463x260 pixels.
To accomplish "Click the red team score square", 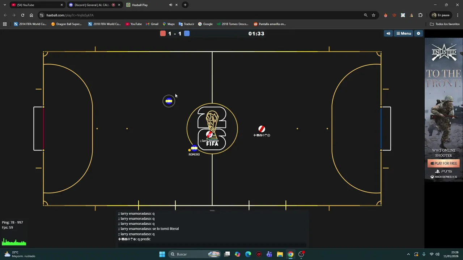I will coord(163,34).
